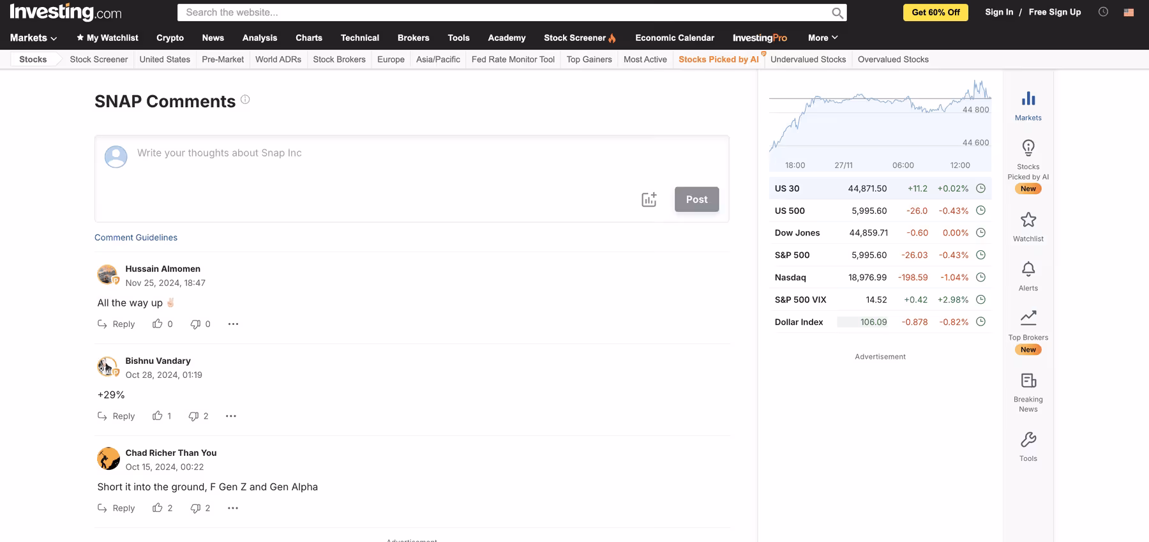1149x542 pixels.
Task: Open the Economic Calendar menu item
Action: click(x=674, y=38)
